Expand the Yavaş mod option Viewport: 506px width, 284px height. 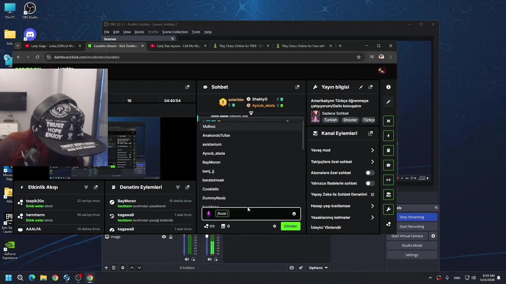[x=372, y=150]
